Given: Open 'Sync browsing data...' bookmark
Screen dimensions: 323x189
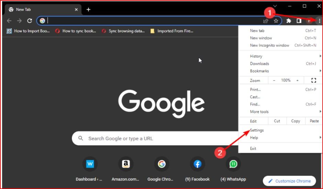Looking at the screenshot, I should pyautogui.click(x=123, y=31).
